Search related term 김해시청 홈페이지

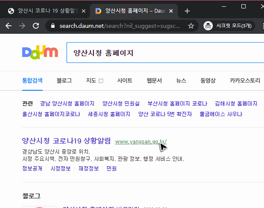pos(236,103)
